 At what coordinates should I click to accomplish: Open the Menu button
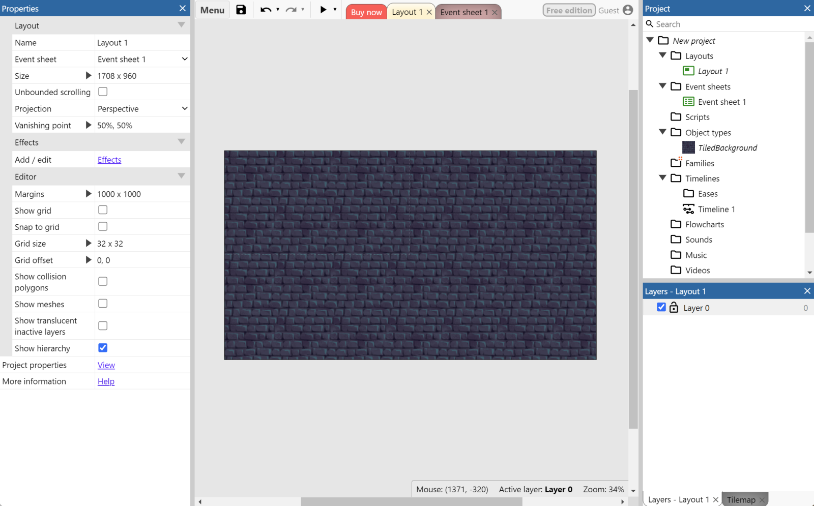point(212,10)
